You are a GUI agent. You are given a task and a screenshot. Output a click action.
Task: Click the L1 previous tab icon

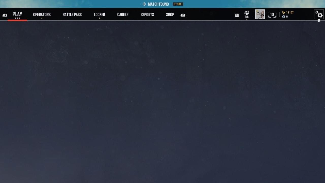(5, 15)
